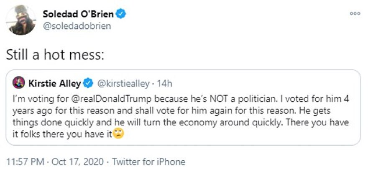Click Soledad O'Brien's profile avatar

click(21, 21)
